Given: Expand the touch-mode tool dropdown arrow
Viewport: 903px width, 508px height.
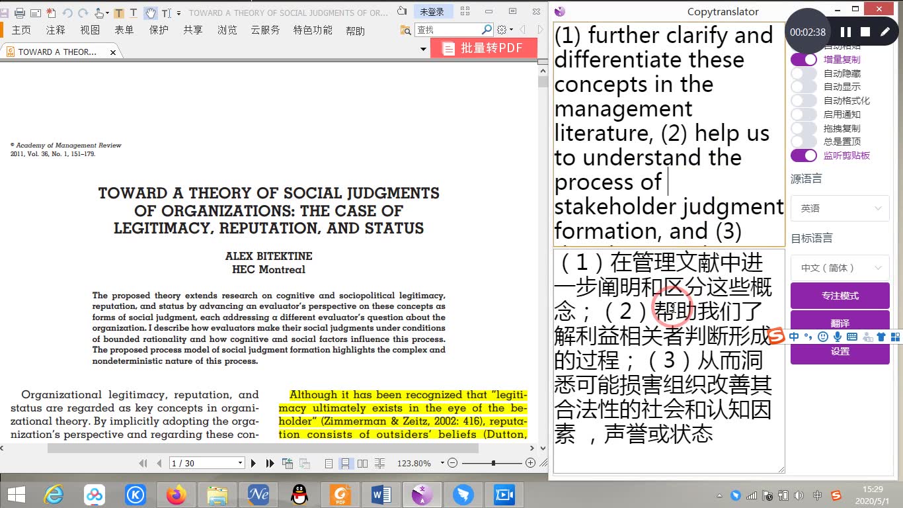Looking at the screenshot, I should [x=107, y=13].
